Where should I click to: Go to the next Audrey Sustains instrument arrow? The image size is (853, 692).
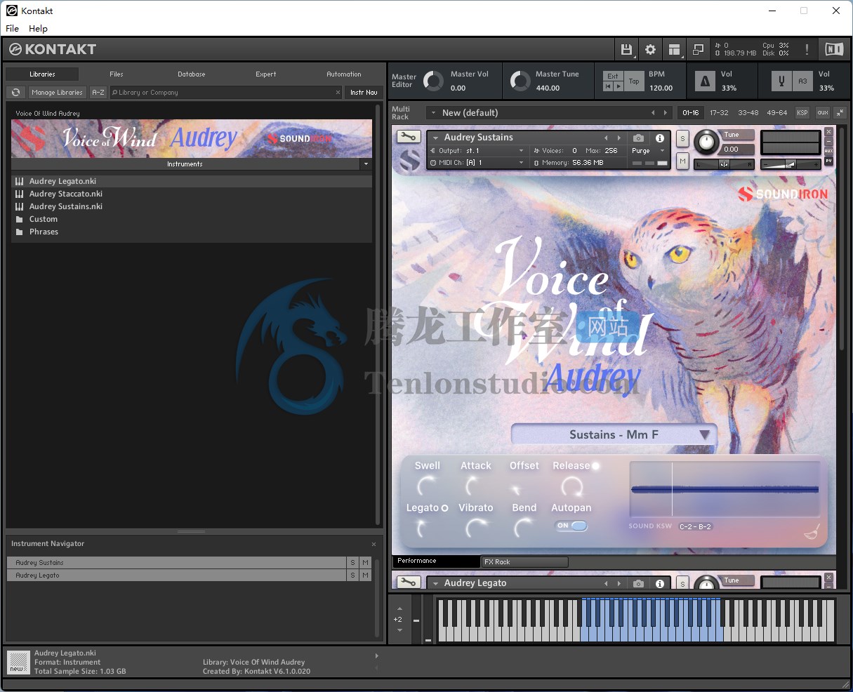click(619, 138)
